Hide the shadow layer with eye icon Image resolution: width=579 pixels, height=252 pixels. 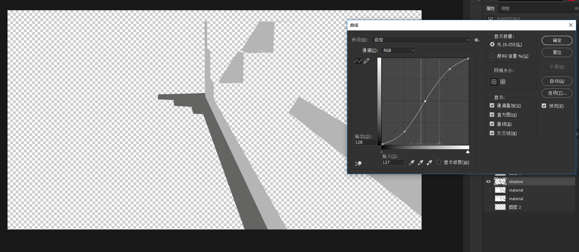(x=488, y=182)
